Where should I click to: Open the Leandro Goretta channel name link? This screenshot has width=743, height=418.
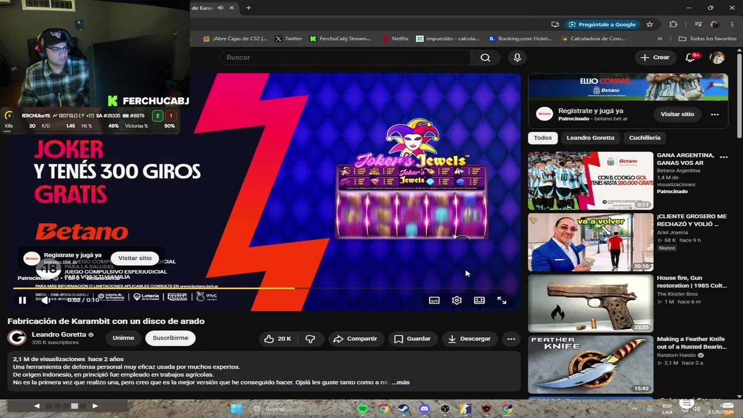[59, 334]
